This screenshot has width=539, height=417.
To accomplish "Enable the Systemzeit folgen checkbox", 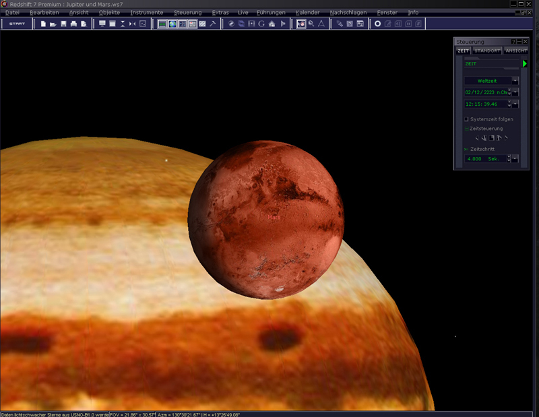I will tap(466, 119).
